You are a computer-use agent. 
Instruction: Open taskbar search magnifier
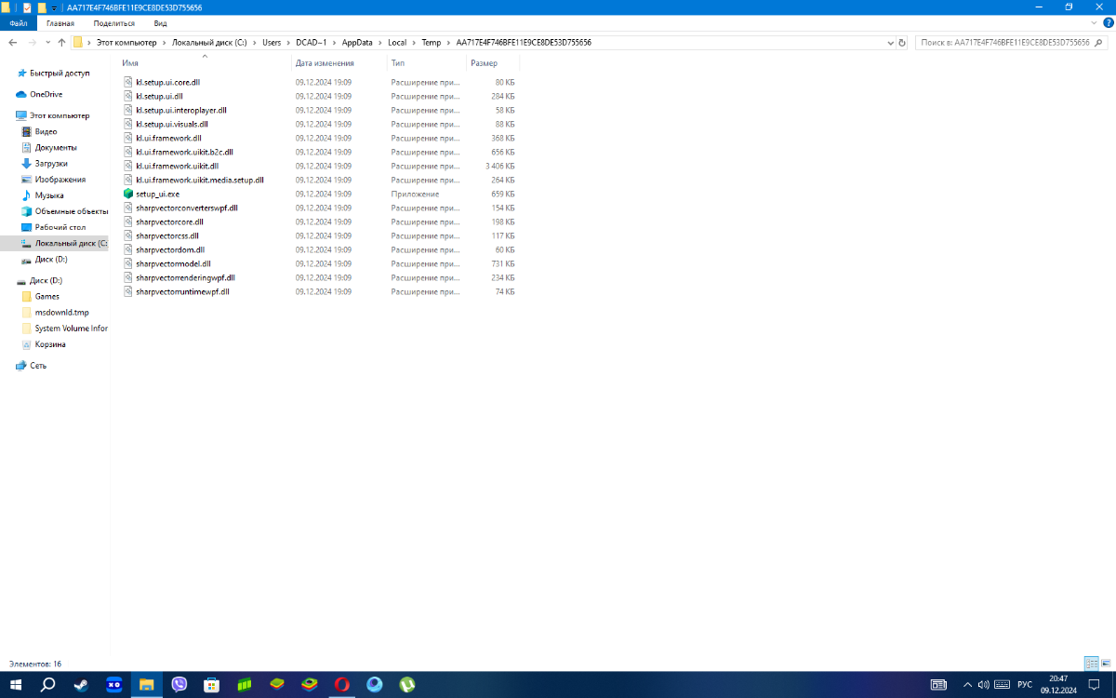pyautogui.click(x=48, y=684)
